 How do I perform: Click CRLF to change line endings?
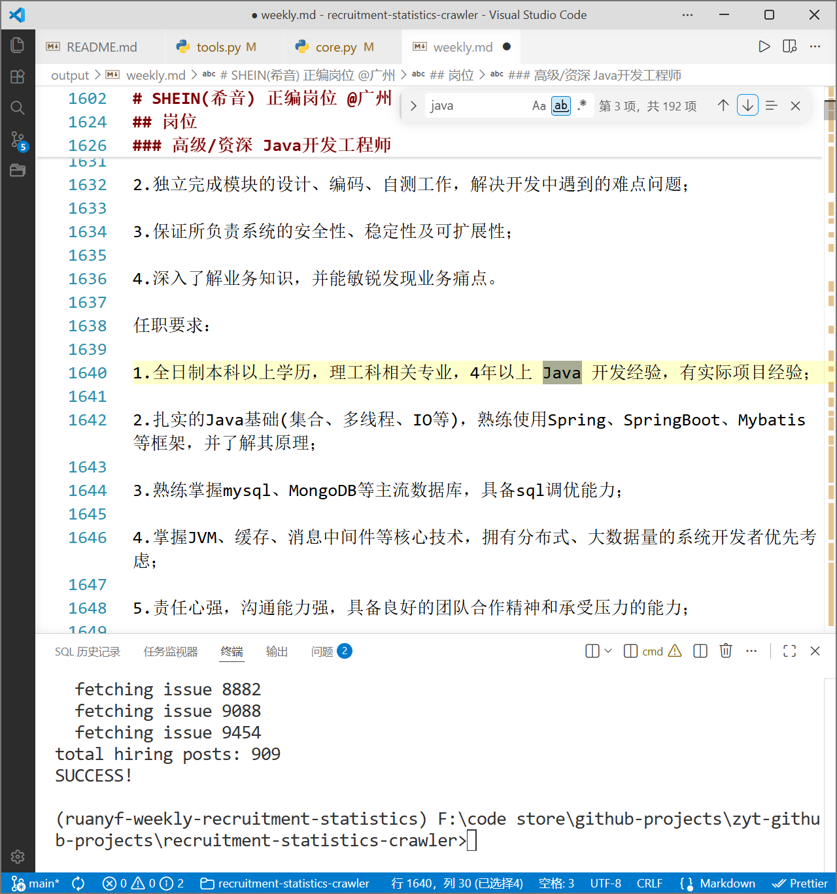(x=649, y=883)
